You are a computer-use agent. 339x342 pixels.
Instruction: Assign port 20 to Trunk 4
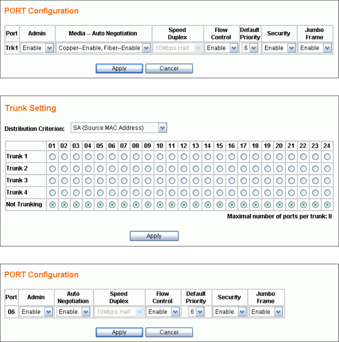(279, 193)
